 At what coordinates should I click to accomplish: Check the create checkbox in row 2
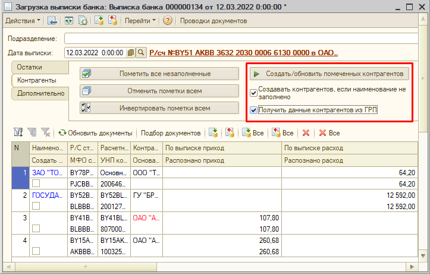pos(36,206)
